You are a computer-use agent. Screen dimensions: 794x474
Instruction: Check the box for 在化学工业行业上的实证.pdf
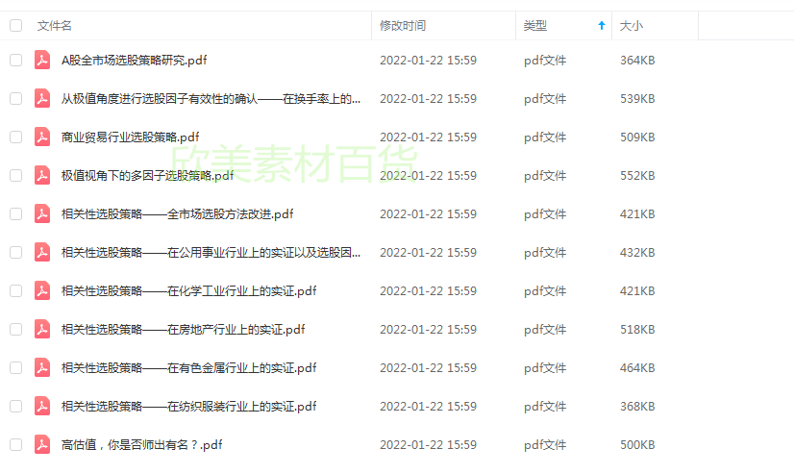point(15,290)
